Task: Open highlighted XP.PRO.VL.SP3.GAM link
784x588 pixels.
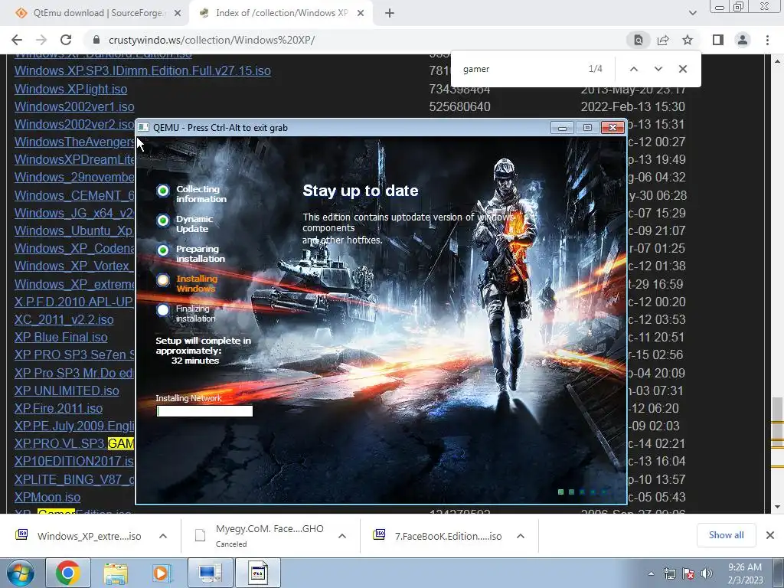Action: pos(74,443)
